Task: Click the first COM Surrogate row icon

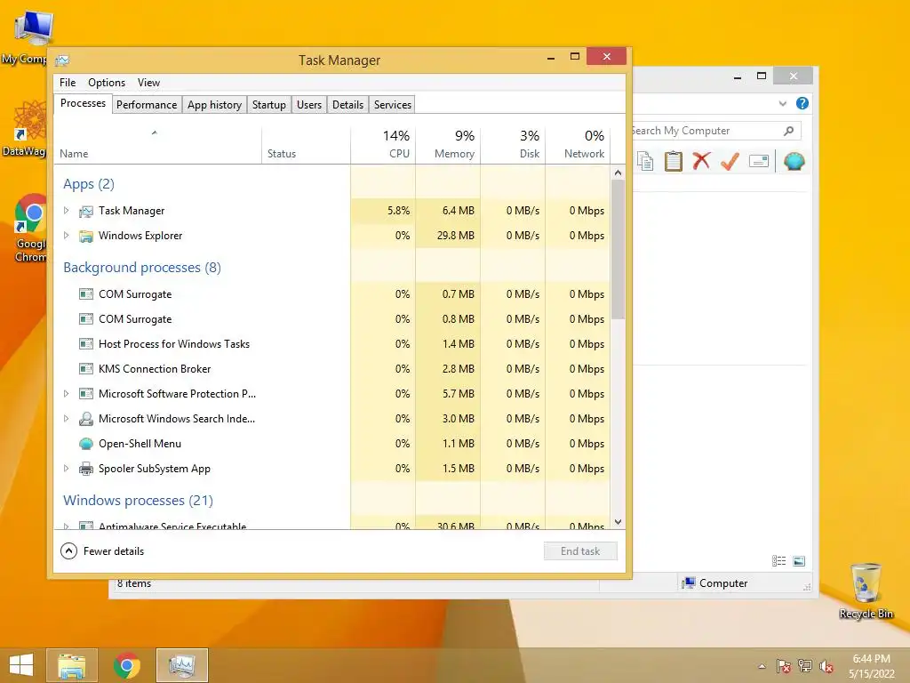Action: click(86, 293)
